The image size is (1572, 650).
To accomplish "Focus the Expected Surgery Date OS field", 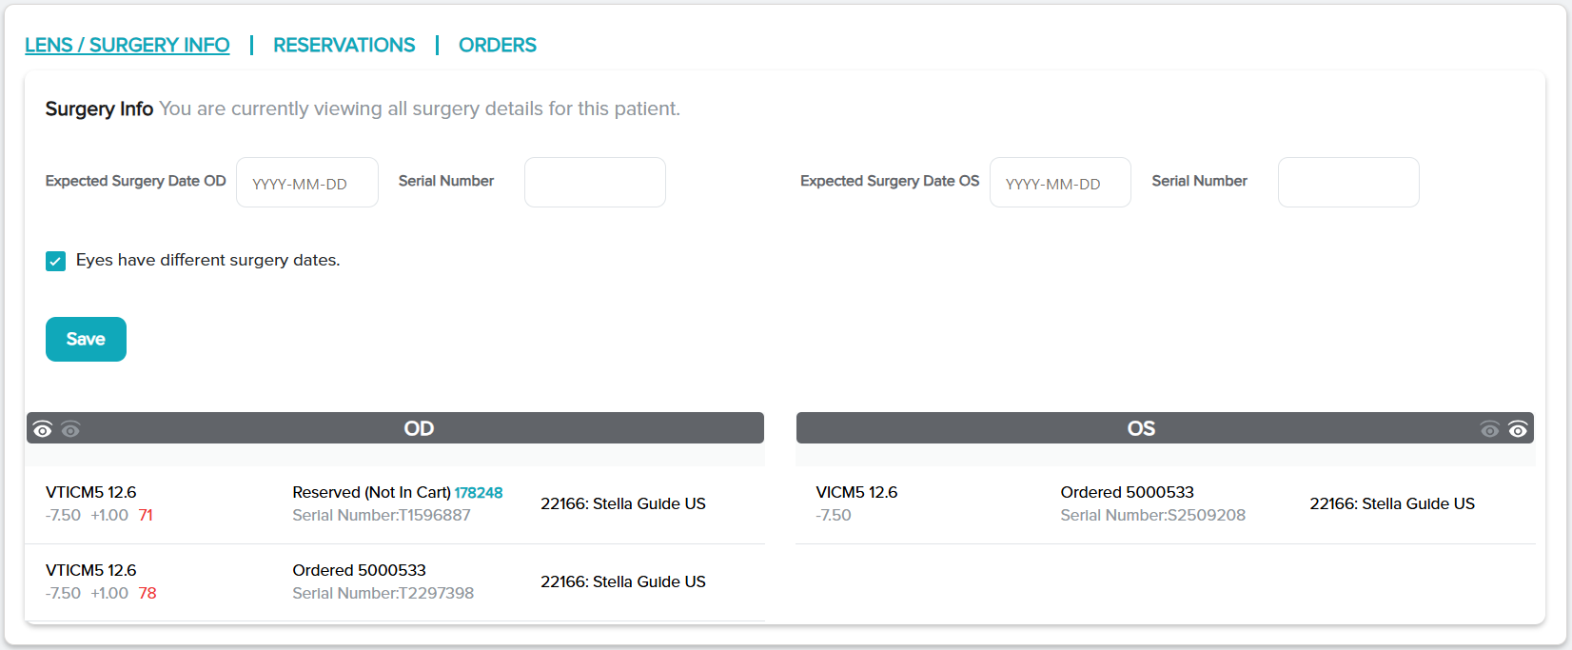I will [x=1060, y=183].
